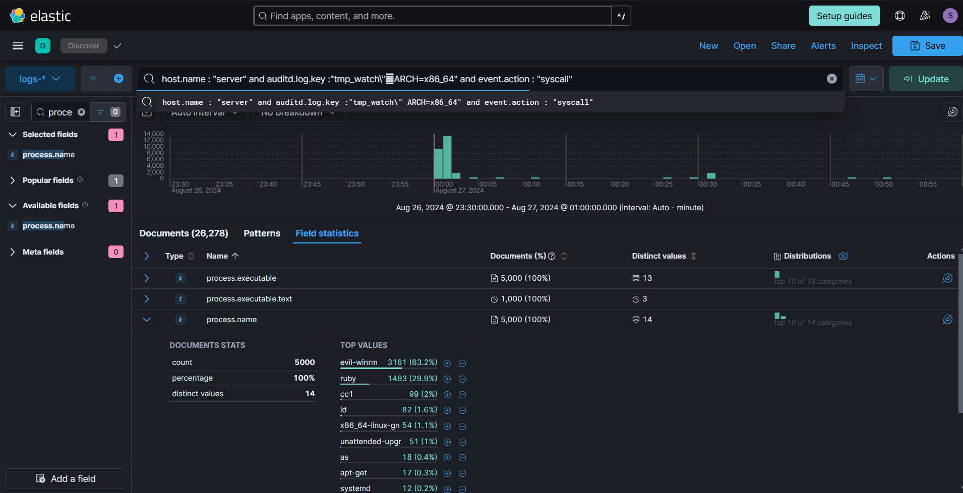This screenshot has height=493, width=963.
Task: Filter out the 'as' value
Action: point(462,458)
